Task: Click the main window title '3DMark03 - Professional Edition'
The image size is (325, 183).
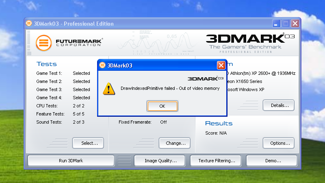Action: click(74, 24)
